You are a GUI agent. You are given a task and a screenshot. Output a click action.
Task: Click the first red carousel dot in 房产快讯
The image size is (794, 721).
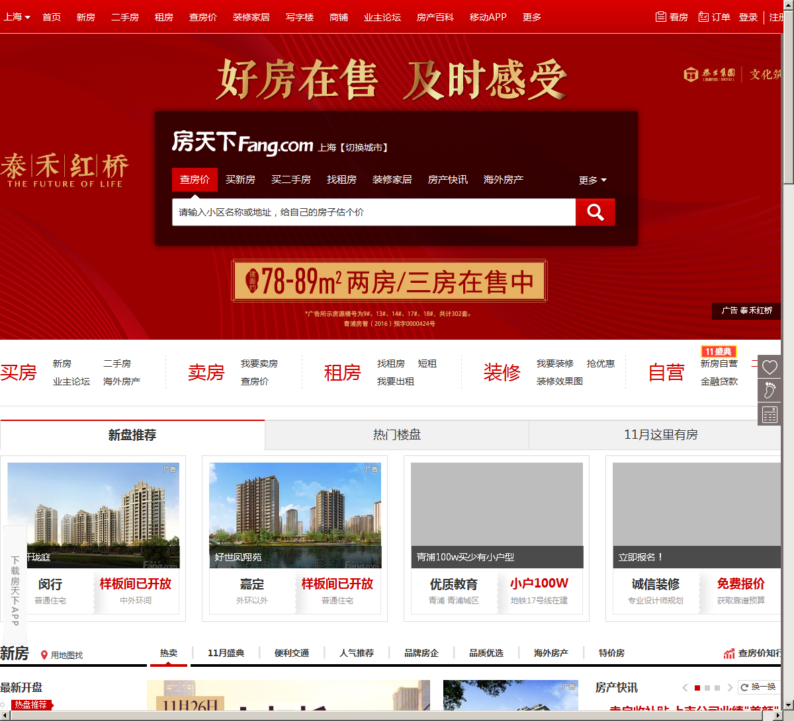697,688
